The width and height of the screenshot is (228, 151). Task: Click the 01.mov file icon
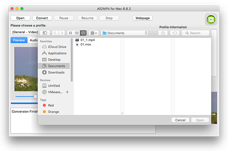77,45
